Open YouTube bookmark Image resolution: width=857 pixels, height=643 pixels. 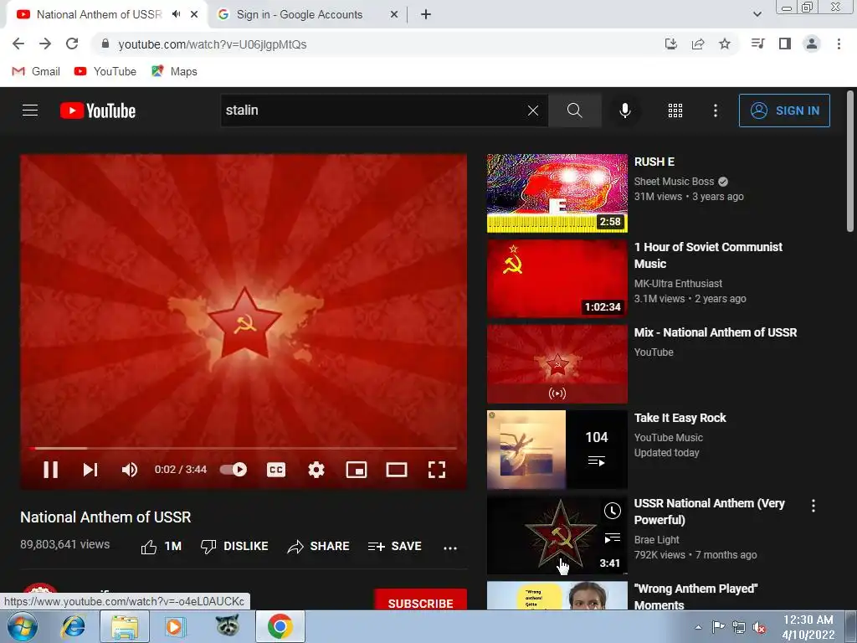(105, 72)
